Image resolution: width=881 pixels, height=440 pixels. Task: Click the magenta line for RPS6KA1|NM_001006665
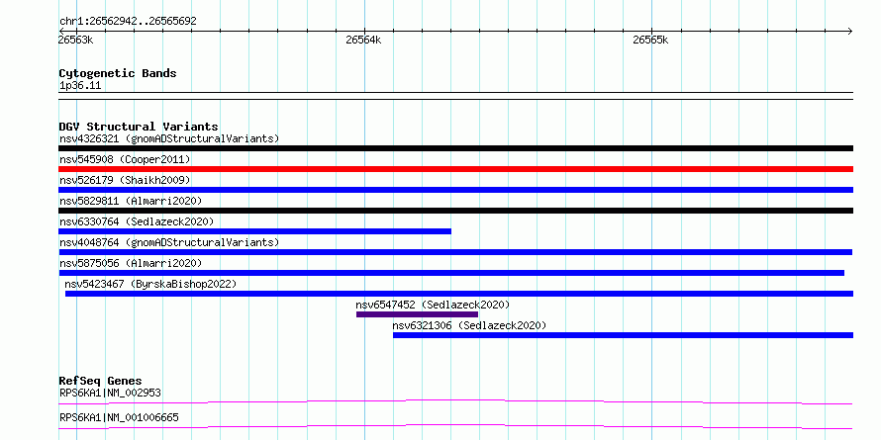(455, 426)
